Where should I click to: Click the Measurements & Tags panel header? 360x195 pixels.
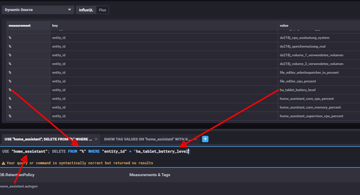click(x=150, y=175)
